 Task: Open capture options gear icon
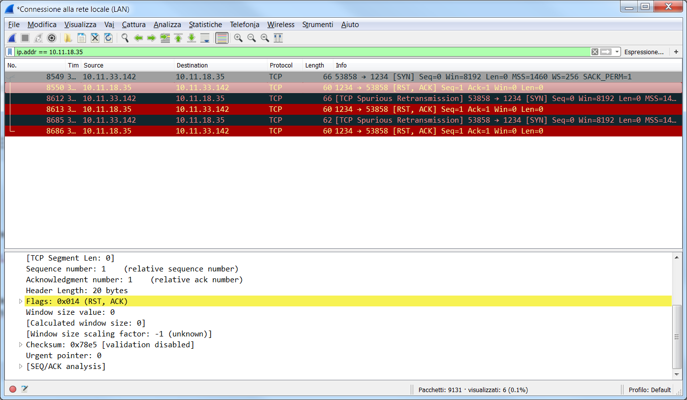point(52,38)
